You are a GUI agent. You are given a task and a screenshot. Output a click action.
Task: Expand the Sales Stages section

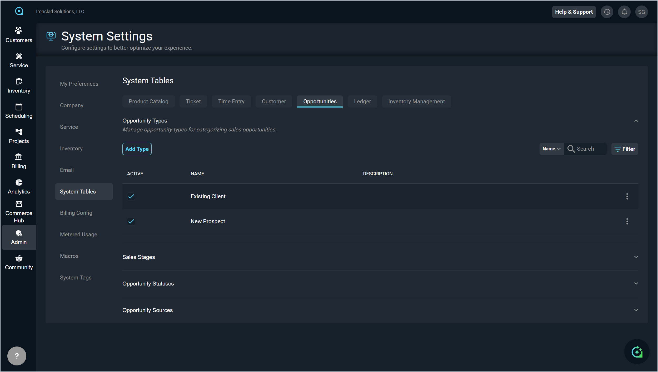636,257
